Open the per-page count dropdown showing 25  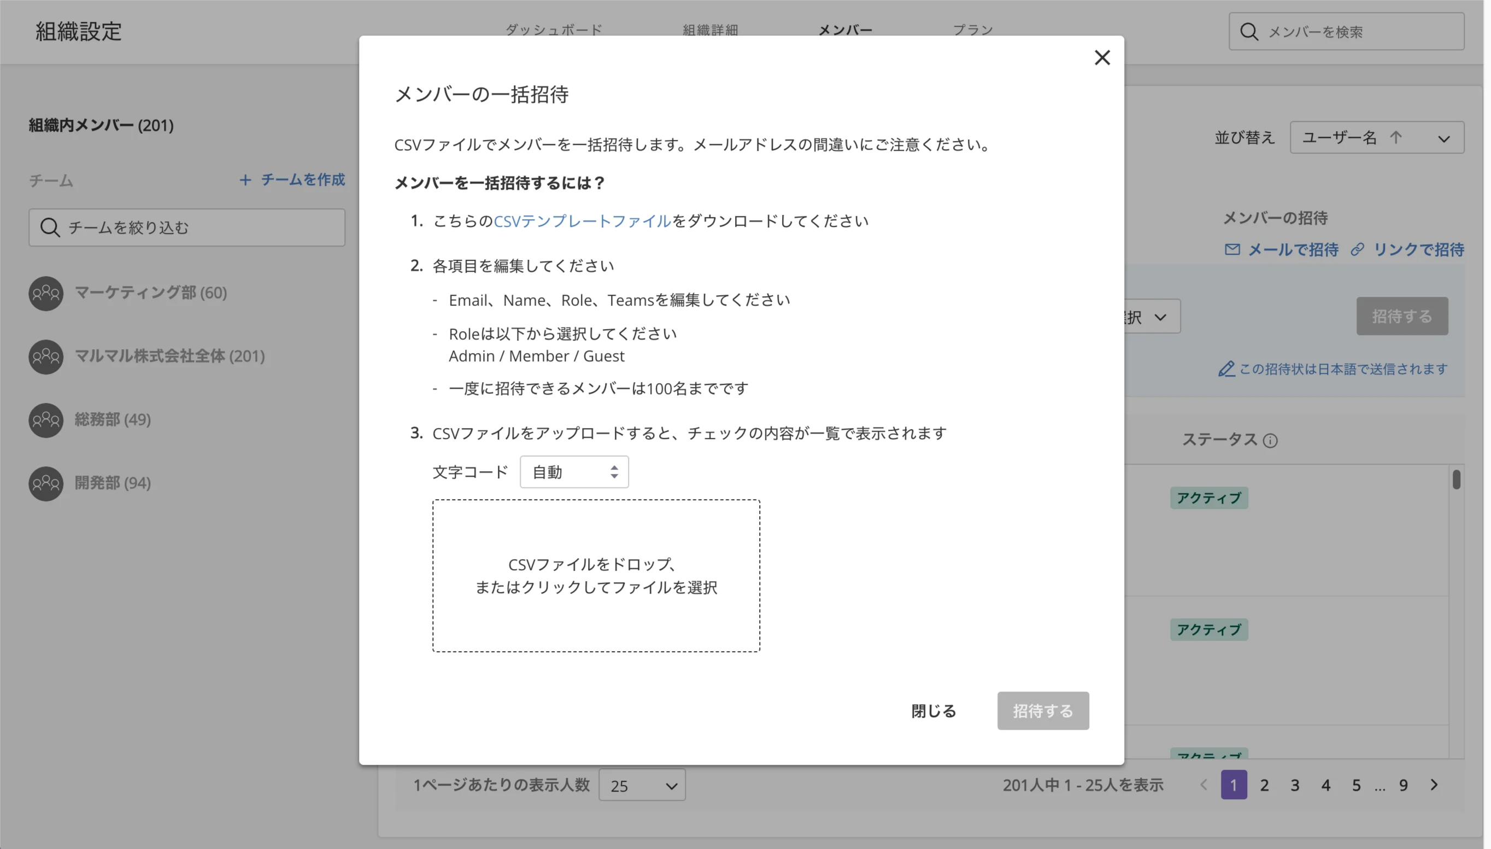642,786
